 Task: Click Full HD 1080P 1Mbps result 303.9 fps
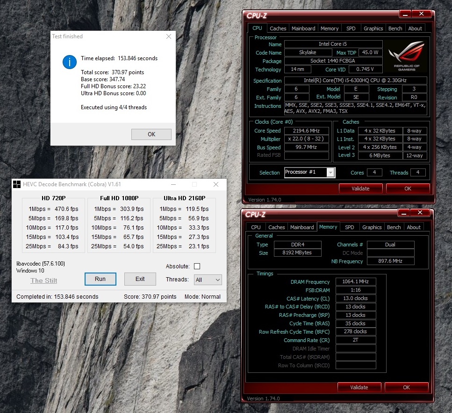pyautogui.click(x=132, y=209)
